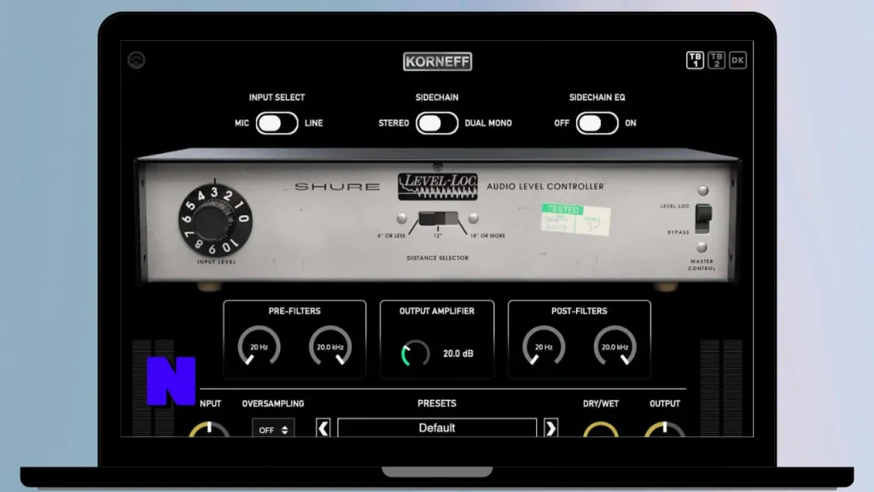This screenshot has width=874, height=492.
Task: Select the TB1 circuit button
Action: [x=695, y=61]
